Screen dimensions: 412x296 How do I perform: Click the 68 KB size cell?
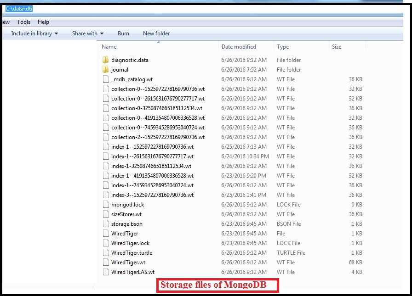[355, 262]
